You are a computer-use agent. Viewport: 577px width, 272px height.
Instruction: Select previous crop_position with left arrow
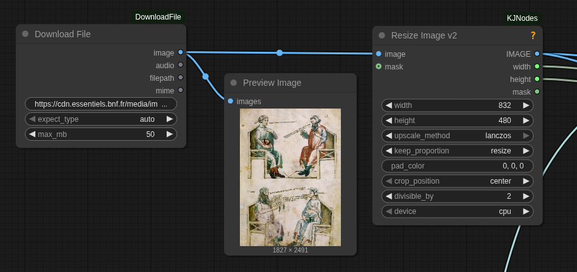tap(389, 181)
